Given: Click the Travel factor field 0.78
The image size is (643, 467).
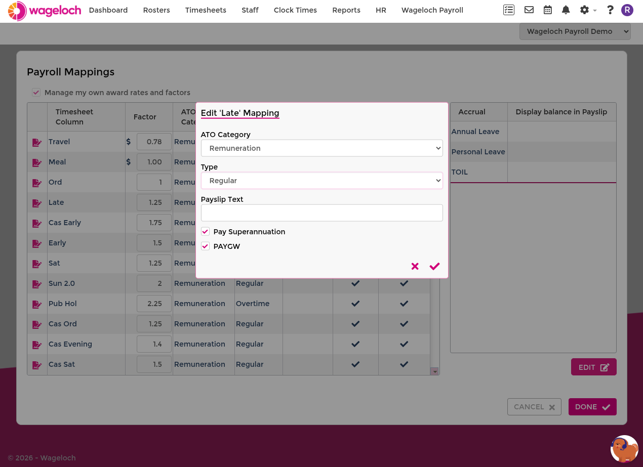Looking at the screenshot, I should pos(154,142).
